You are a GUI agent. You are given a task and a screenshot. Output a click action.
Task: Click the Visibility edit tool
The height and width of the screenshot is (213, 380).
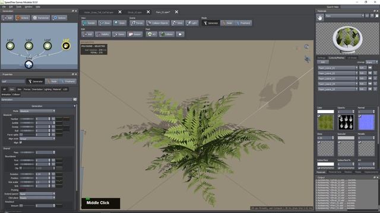pos(103,34)
